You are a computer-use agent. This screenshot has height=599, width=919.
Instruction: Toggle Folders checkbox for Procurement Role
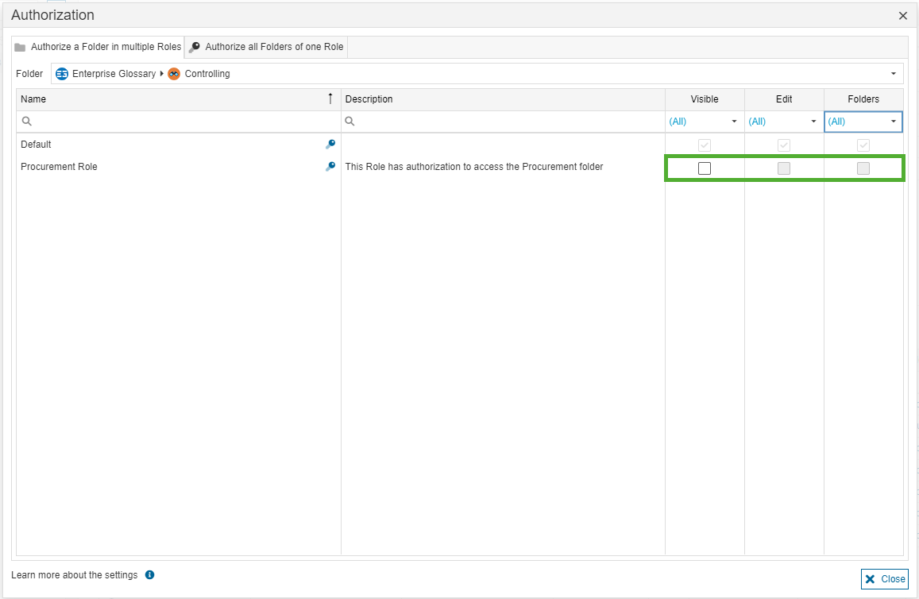(x=863, y=168)
